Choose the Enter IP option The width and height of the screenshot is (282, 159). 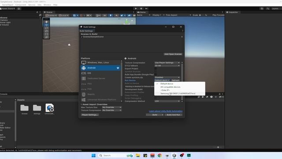click(180, 90)
